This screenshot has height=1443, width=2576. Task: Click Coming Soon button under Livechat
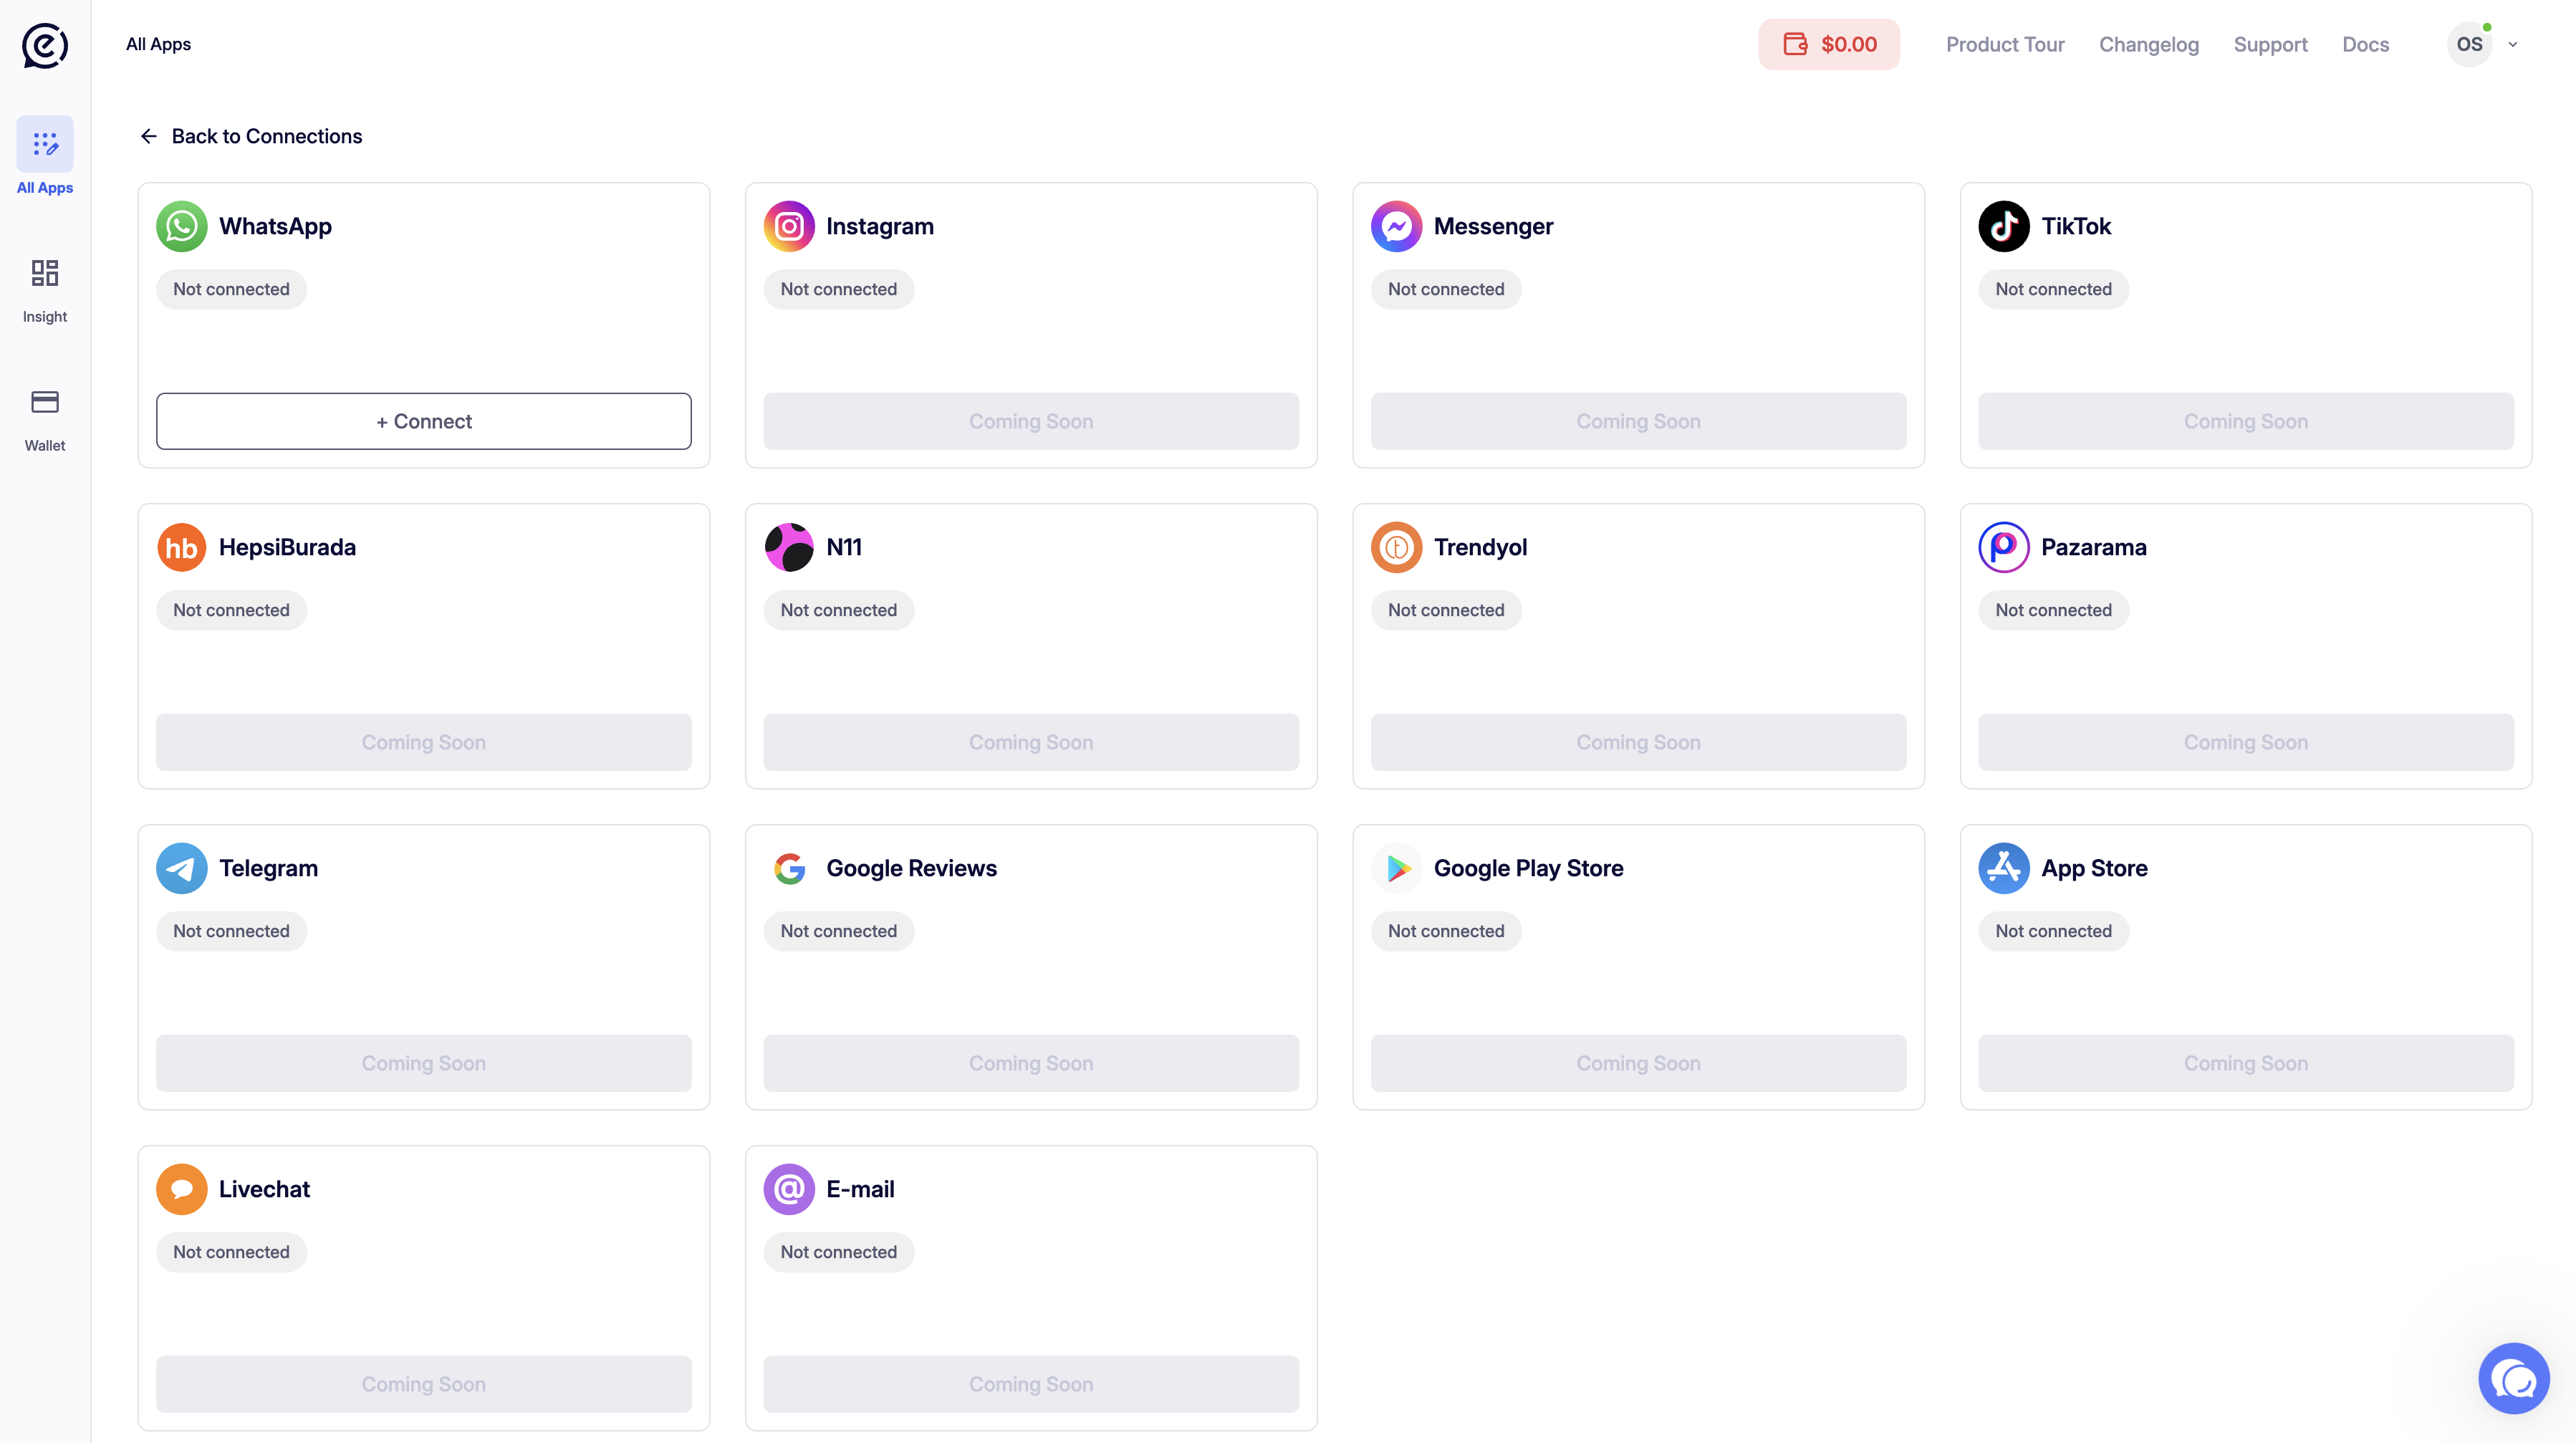pyautogui.click(x=424, y=1384)
